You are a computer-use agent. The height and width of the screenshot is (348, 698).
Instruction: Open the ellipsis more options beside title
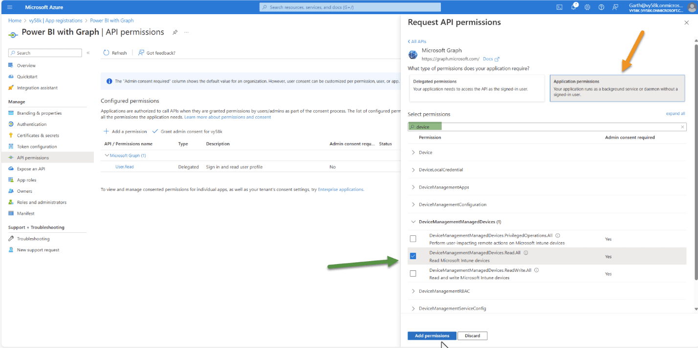pyautogui.click(x=186, y=32)
